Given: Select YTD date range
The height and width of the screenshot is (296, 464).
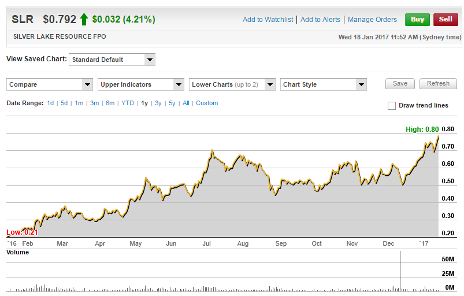Looking at the screenshot, I should [x=128, y=103].
